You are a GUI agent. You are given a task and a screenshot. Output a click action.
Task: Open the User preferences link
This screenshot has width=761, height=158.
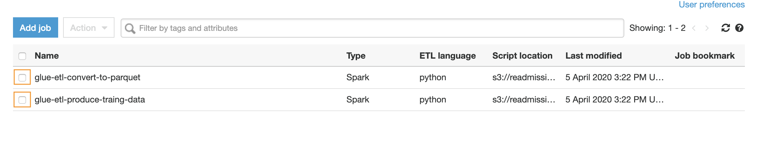712,4
